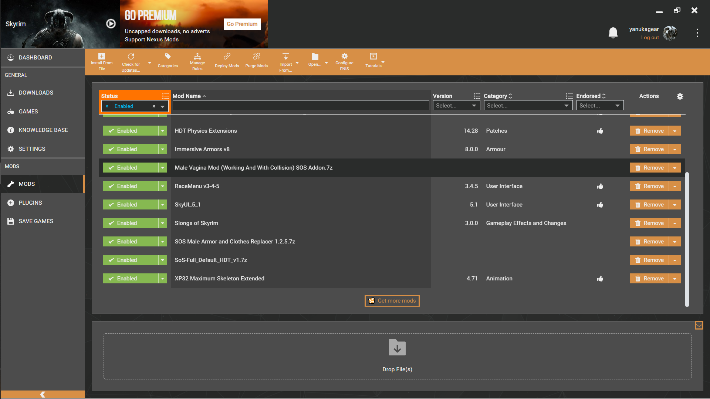
Task: Open the notifications bell
Action: (613, 33)
